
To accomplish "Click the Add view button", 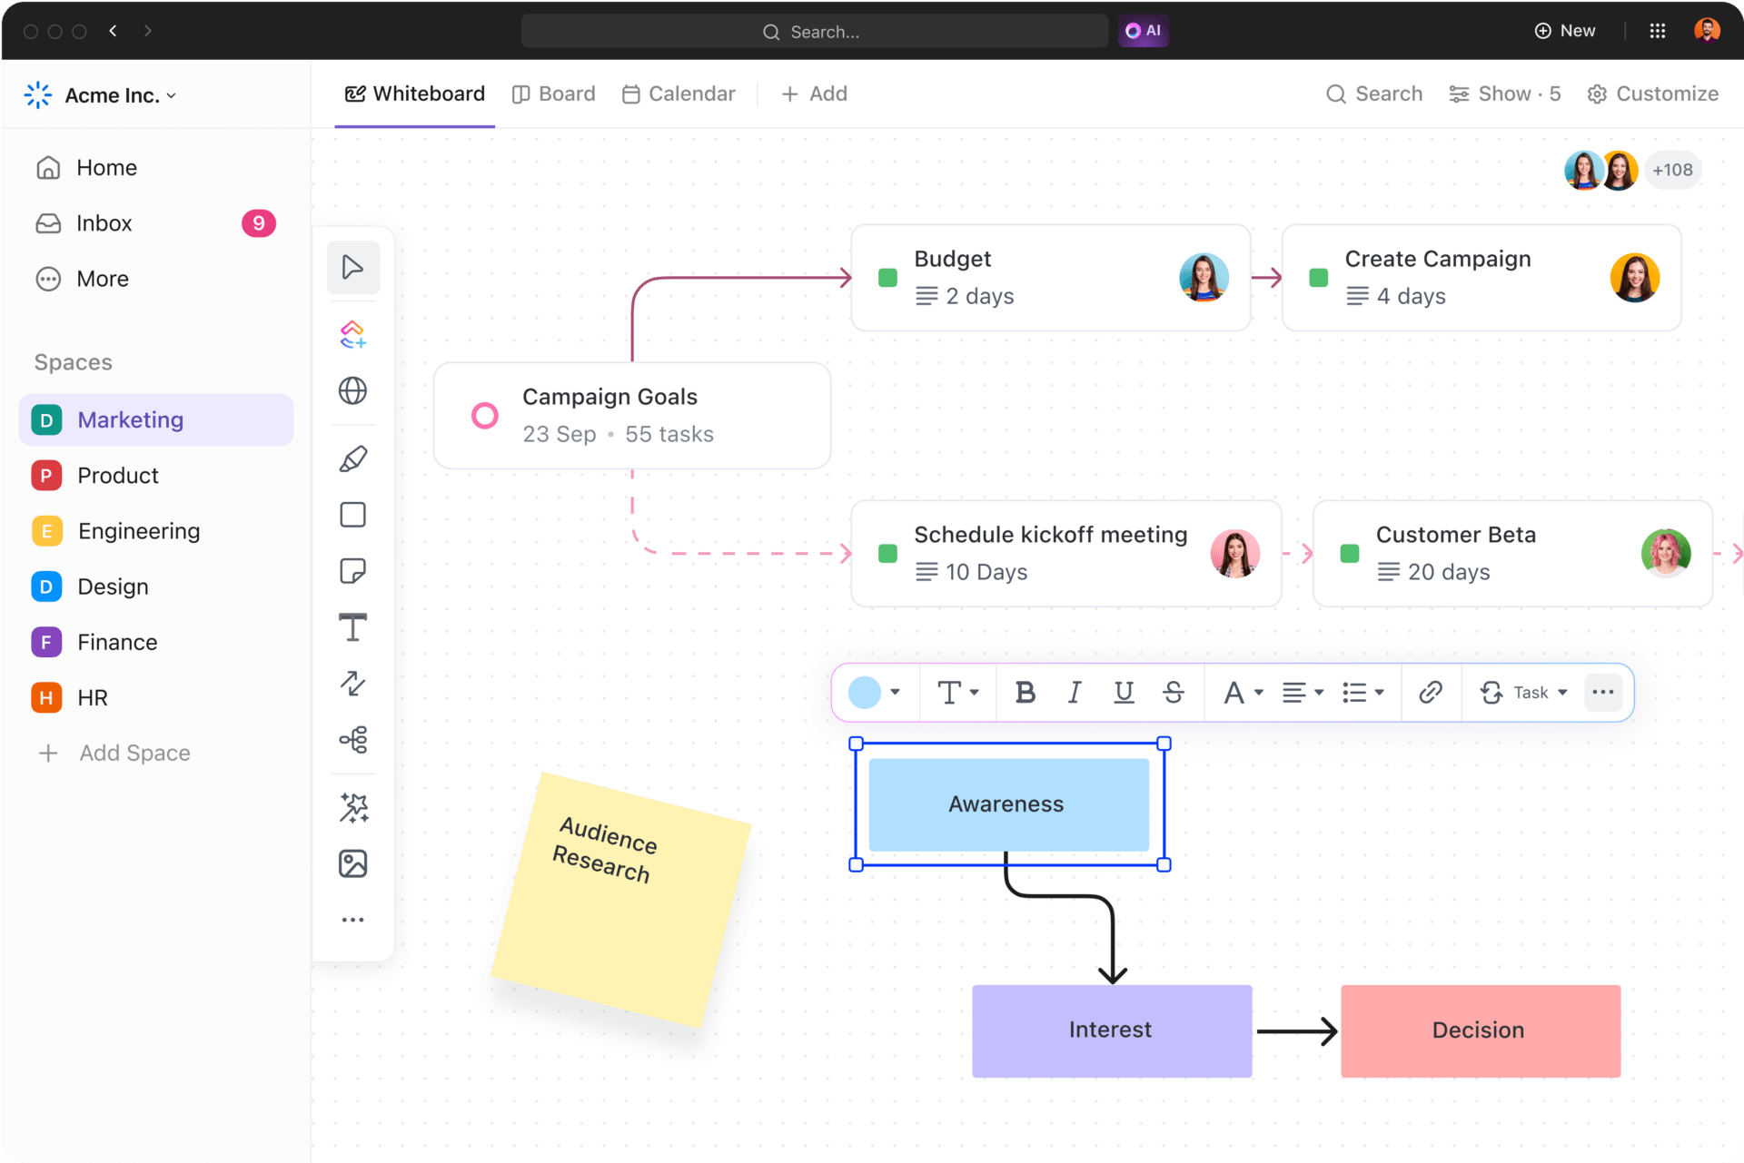I will click(813, 94).
